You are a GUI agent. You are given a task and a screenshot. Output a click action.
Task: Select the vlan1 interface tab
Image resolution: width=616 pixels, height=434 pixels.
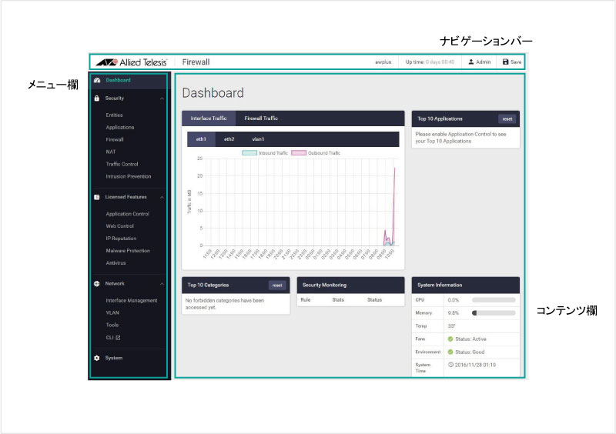[258, 139]
